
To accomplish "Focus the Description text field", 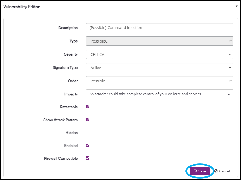I will pos(159,28).
